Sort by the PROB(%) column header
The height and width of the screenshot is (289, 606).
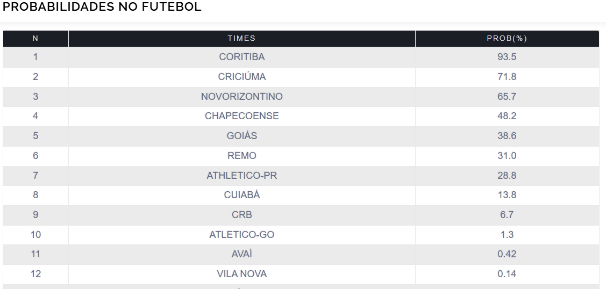[x=507, y=39]
